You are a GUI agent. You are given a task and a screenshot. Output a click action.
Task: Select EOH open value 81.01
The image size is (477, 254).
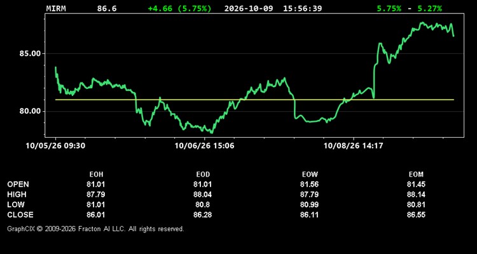tap(96, 184)
